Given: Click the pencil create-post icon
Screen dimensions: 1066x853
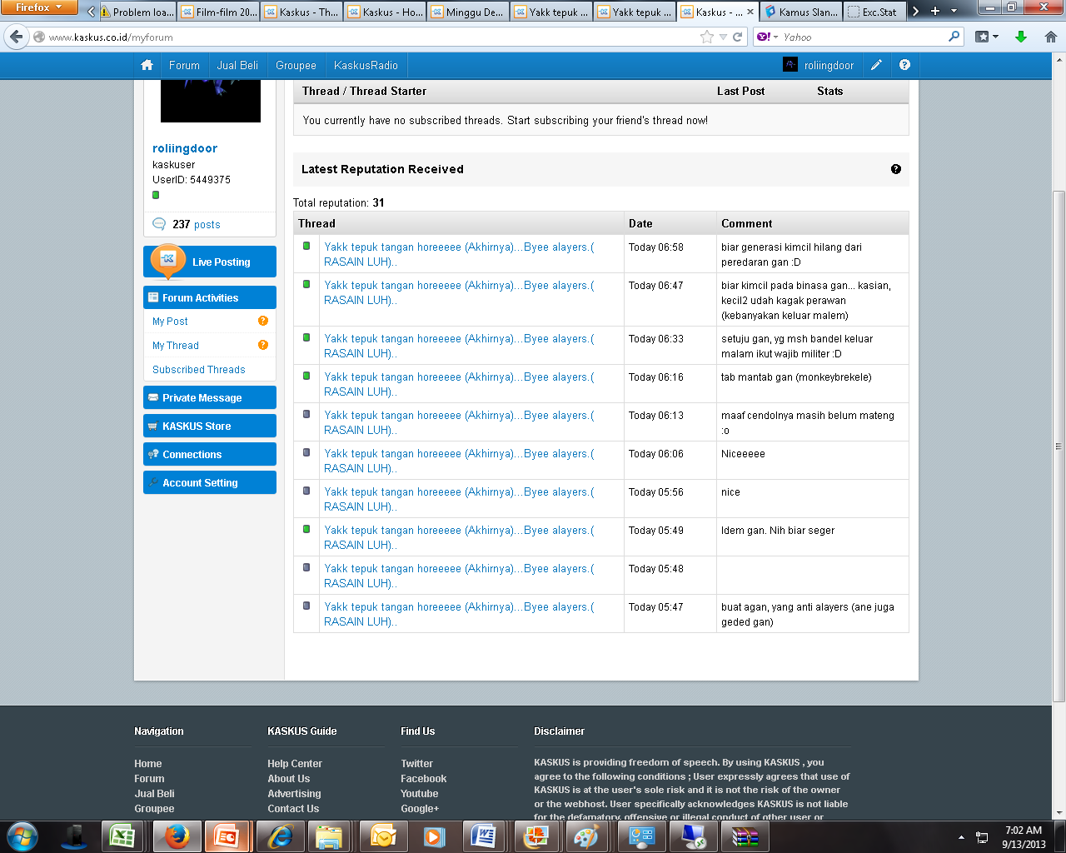Looking at the screenshot, I should point(876,65).
